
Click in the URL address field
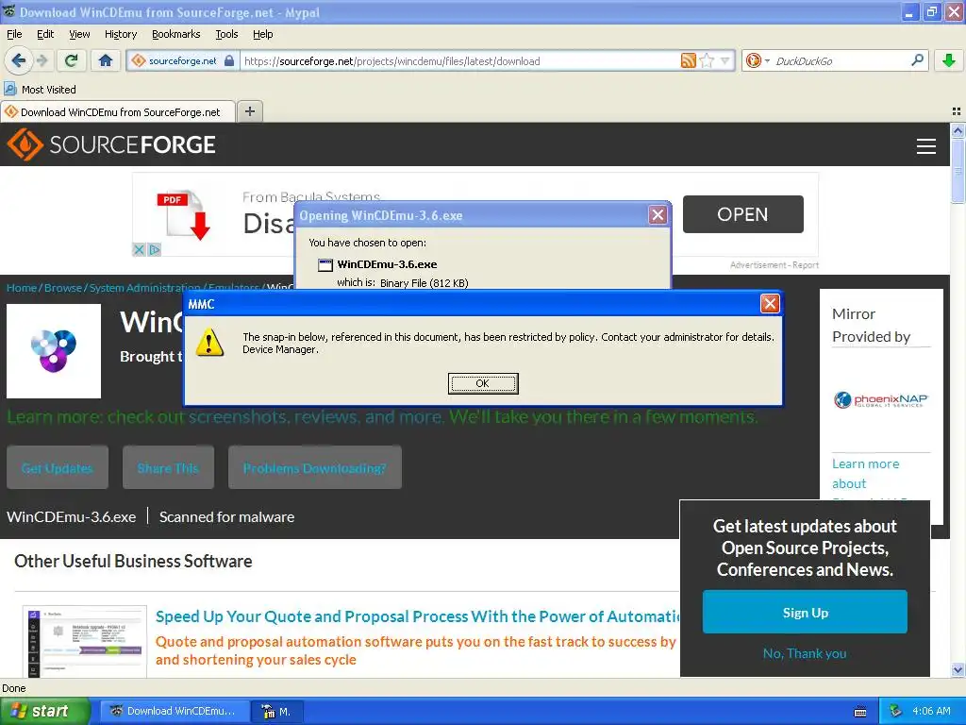[x=459, y=61]
